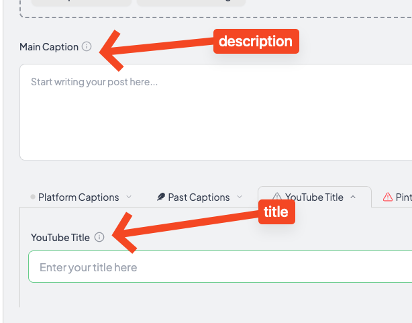The image size is (412, 323).
Task: Open the partially visible Pinterest tab
Action: point(397,197)
